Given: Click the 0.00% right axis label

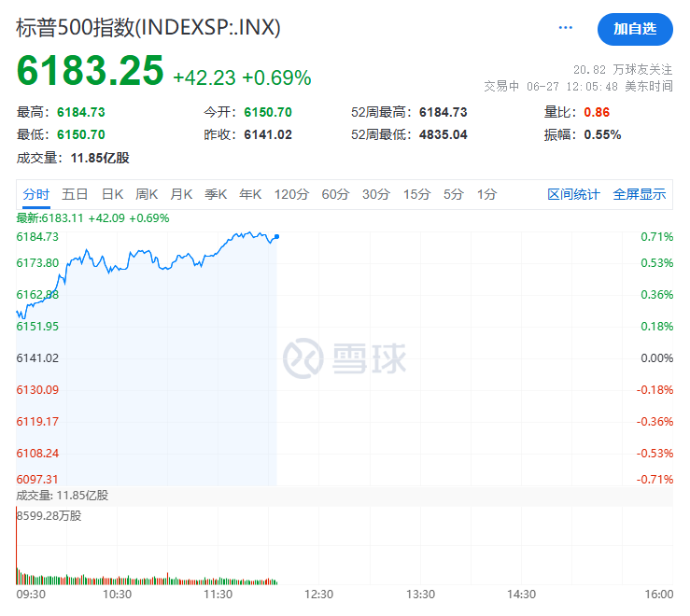Looking at the screenshot, I should click(x=657, y=358).
